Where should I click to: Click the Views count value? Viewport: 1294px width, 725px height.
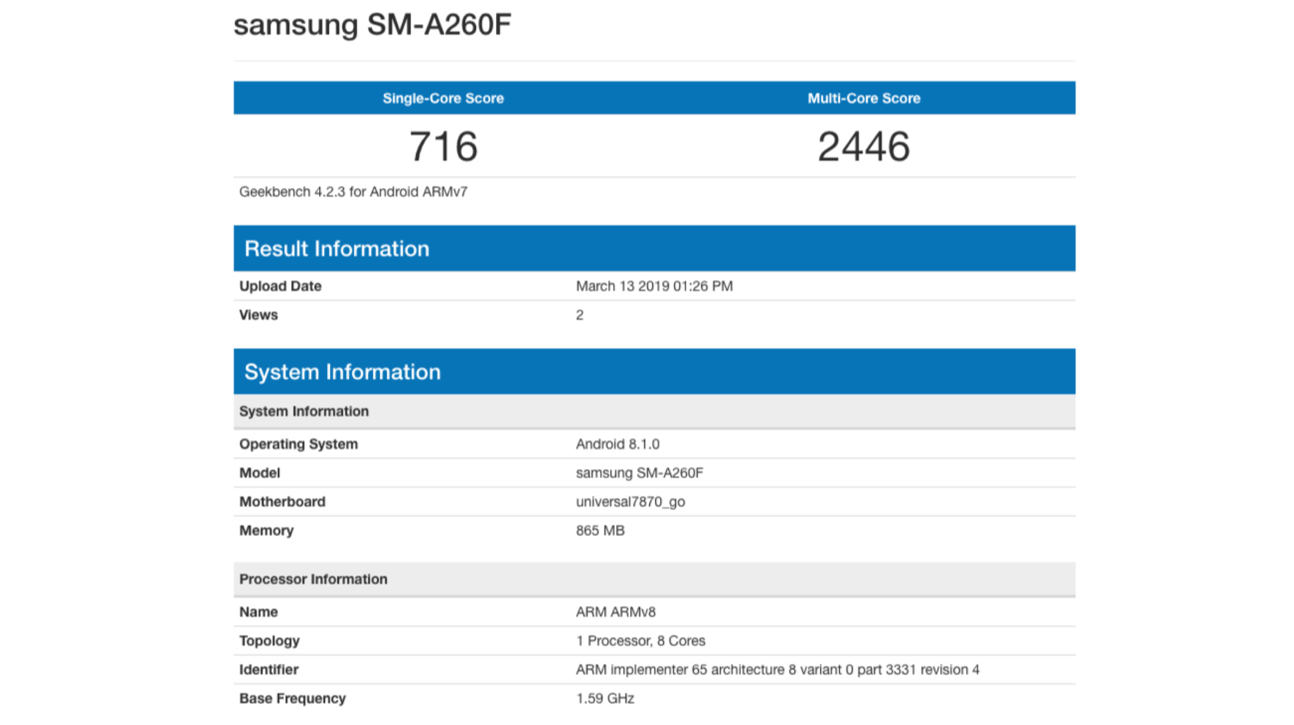pos(580,315)
